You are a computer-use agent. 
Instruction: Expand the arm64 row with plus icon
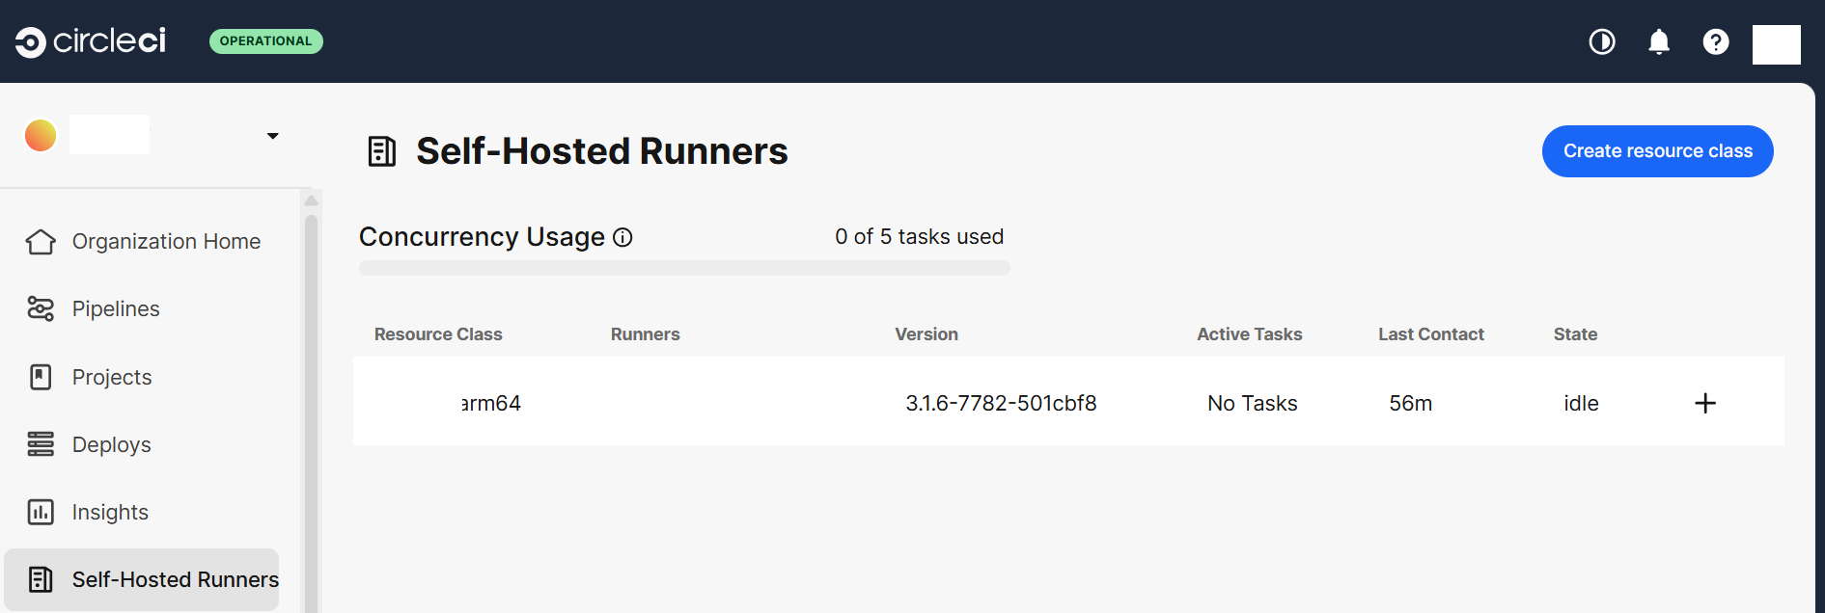coord(1705,403)
